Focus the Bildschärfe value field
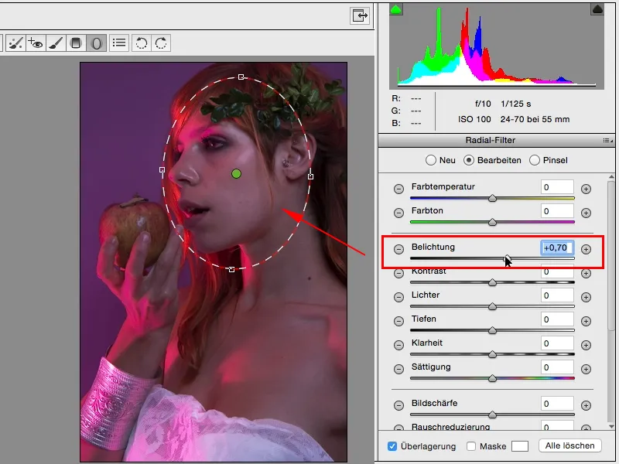The height and width of the screenshot is (464, 619). 557,404
